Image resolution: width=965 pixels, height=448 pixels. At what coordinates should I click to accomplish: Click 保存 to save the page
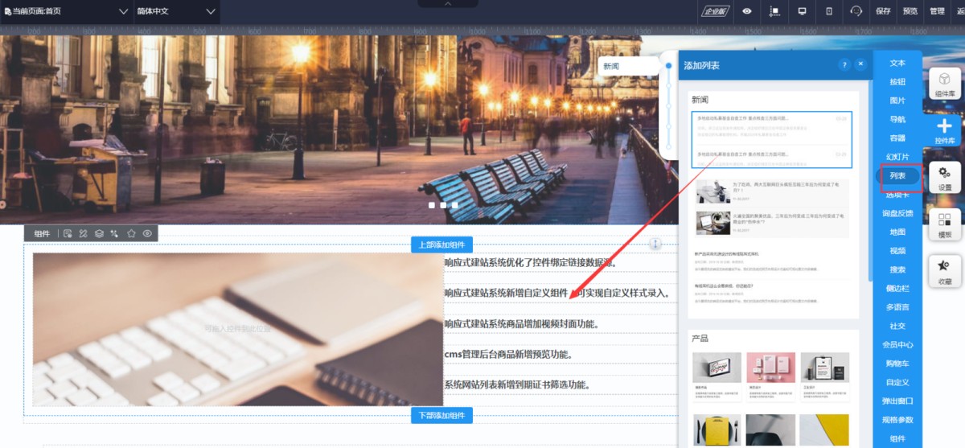point(883,11)
